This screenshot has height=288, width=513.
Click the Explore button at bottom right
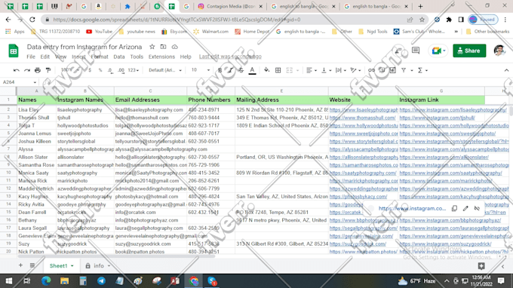pos(481,266)
